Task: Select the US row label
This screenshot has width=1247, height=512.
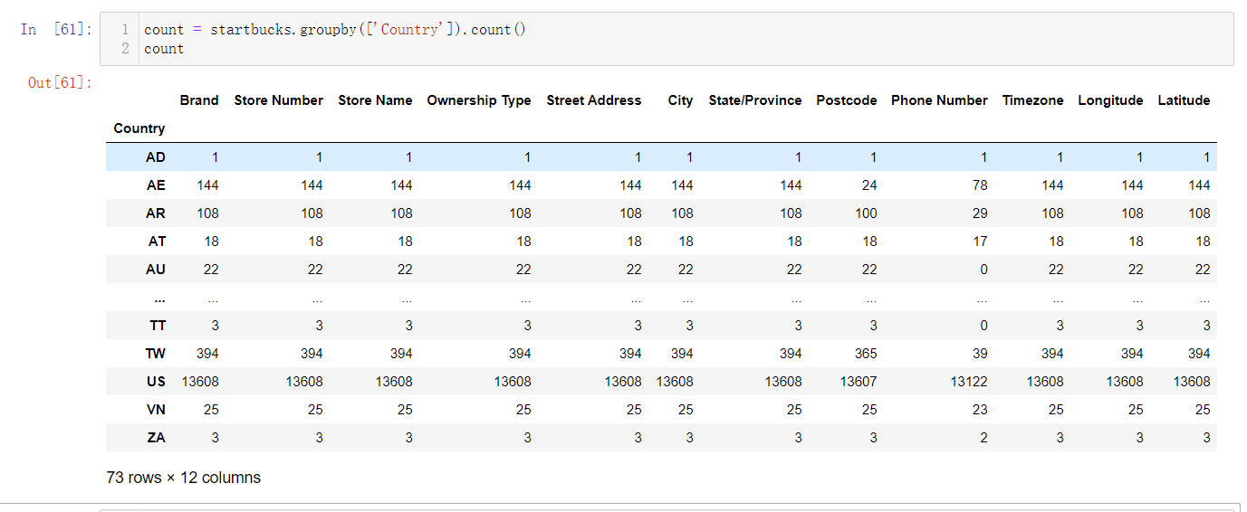Action: (x=156, y=382)
